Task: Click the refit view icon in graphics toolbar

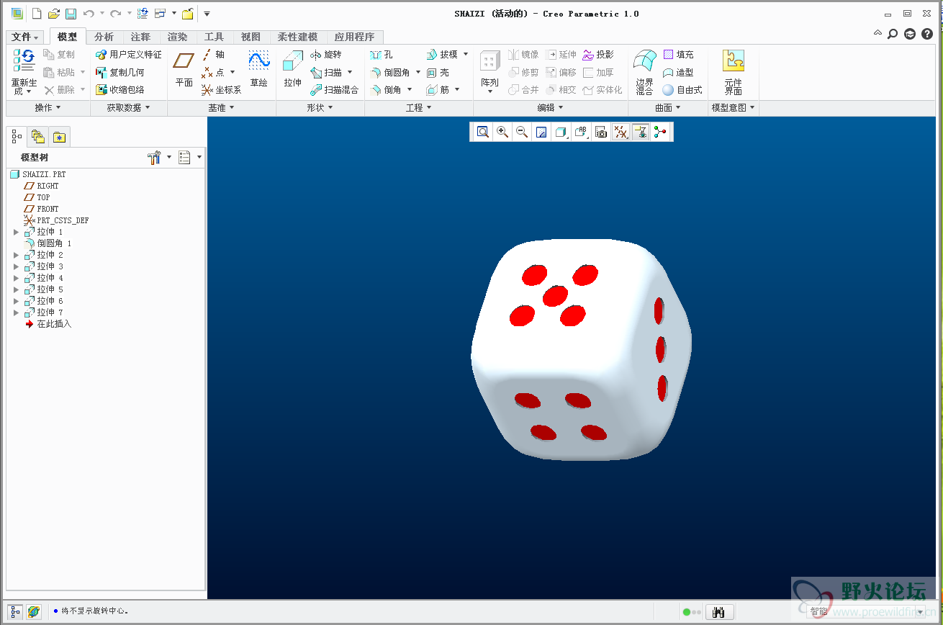Action: (x=483, y=132)
